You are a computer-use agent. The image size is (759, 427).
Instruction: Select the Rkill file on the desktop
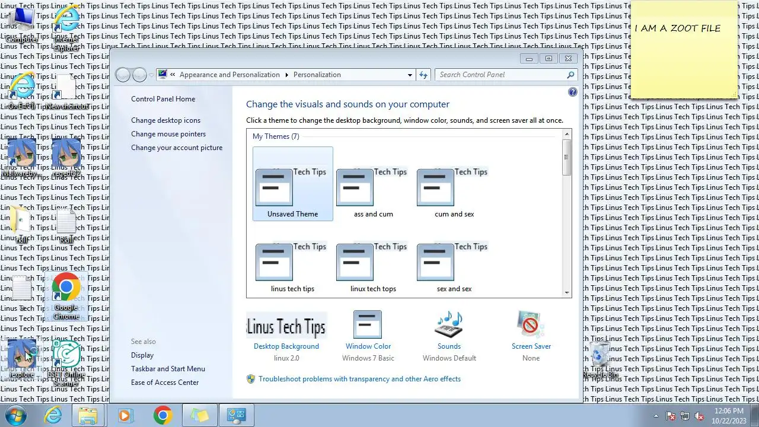pyautogui.click(x=66, y=225)
